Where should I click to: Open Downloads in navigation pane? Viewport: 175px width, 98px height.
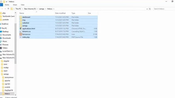point(7,38)
